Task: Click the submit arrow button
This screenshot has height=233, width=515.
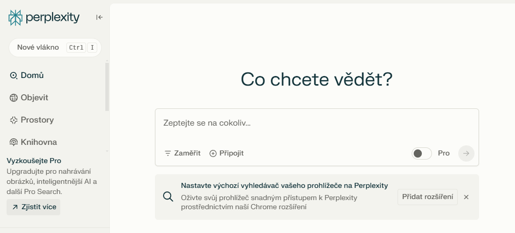Action: pos(466,153)
